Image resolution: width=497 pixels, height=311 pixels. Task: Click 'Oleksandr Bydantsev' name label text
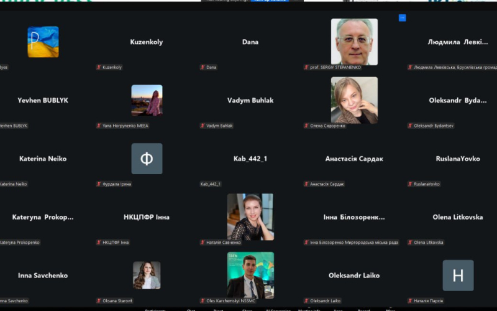(x=433, y=126)
